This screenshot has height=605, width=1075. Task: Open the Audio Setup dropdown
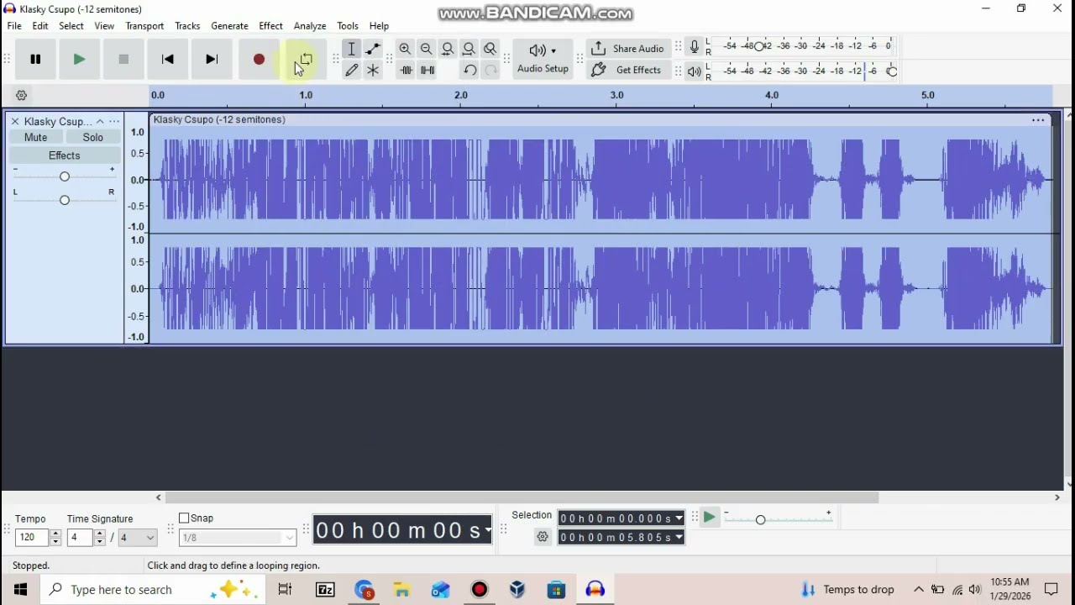[x=543, y=59]
